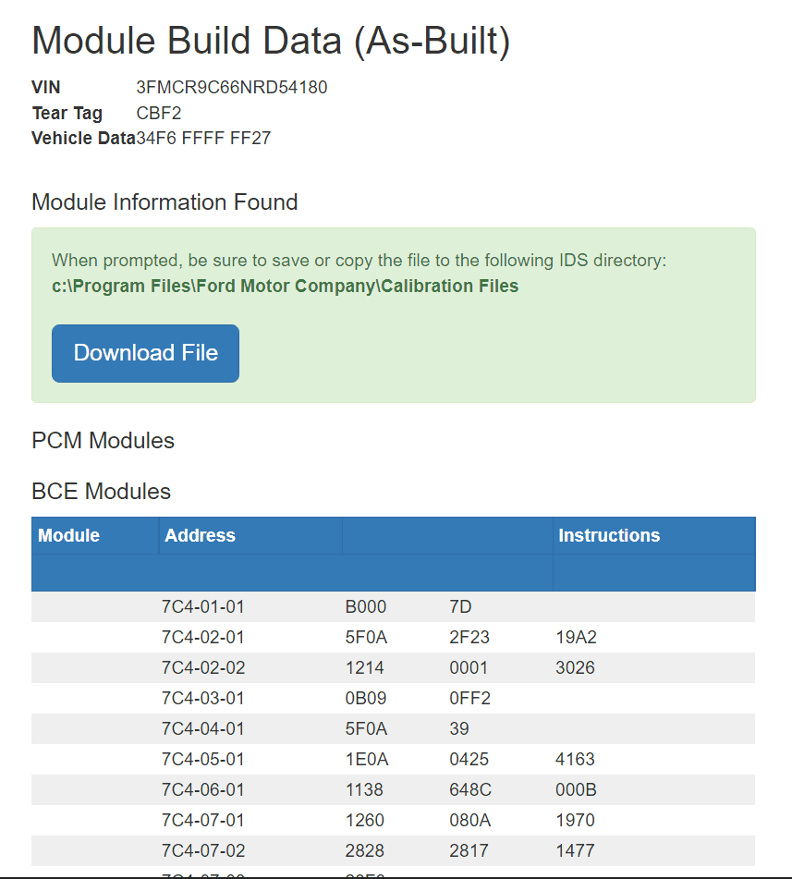Click the 0FF2 value in row 7C4-03-01

point(469,698)
